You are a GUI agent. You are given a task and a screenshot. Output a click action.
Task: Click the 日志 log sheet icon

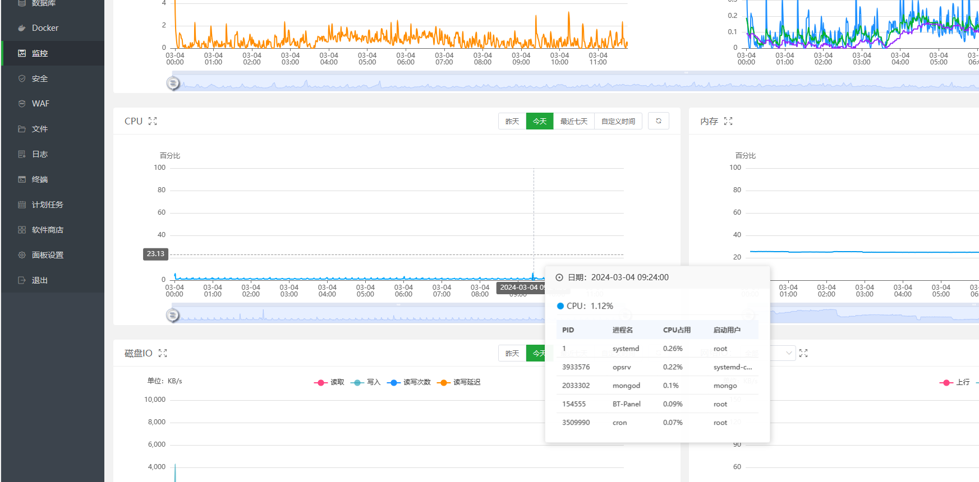point(22,154)
